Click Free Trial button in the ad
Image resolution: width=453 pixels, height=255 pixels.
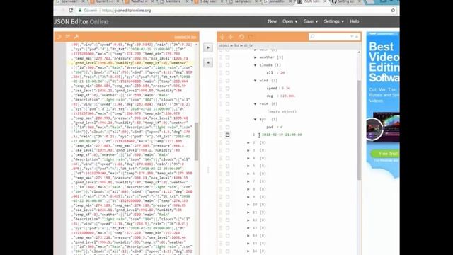pyautogui.click(x=385, y=154)
